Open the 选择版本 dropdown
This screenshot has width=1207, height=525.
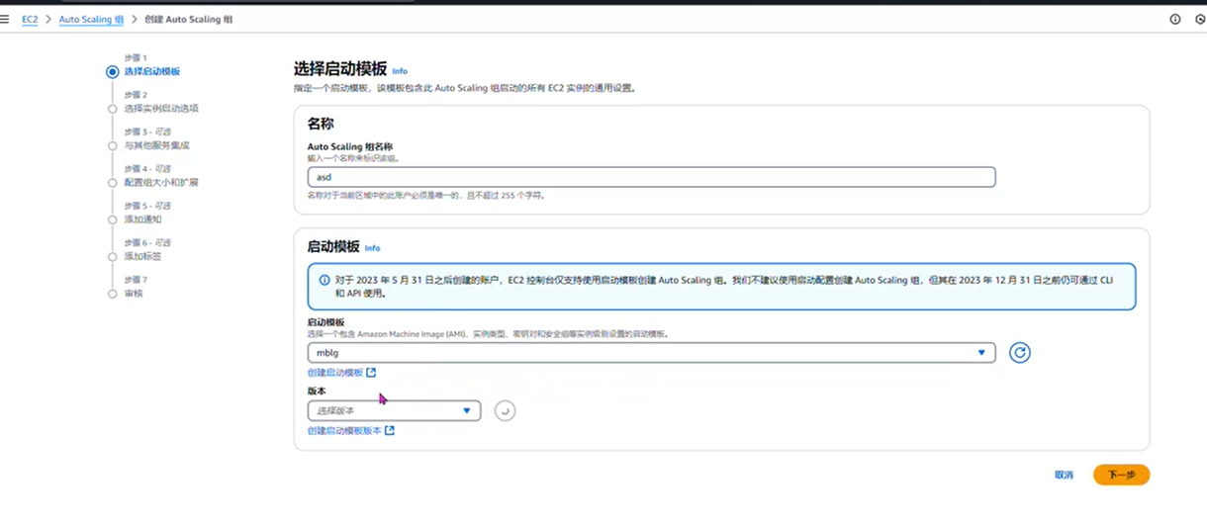[394, 410]
